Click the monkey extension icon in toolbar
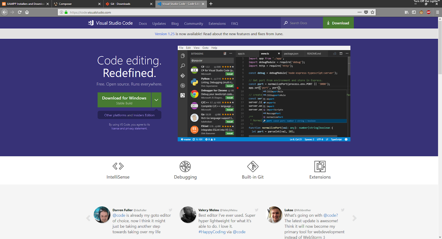 click(421, 12)
